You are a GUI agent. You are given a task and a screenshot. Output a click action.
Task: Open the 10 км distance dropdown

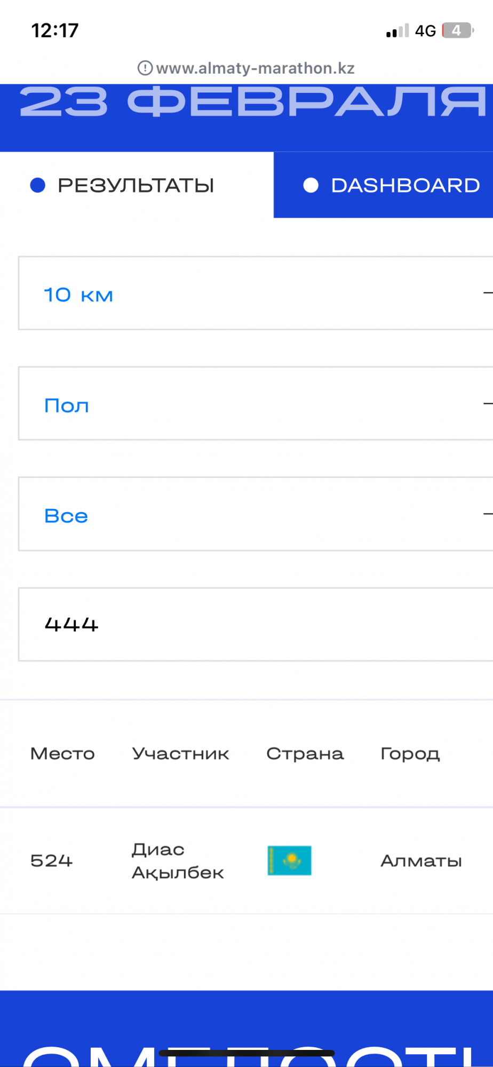coord(256,293)
